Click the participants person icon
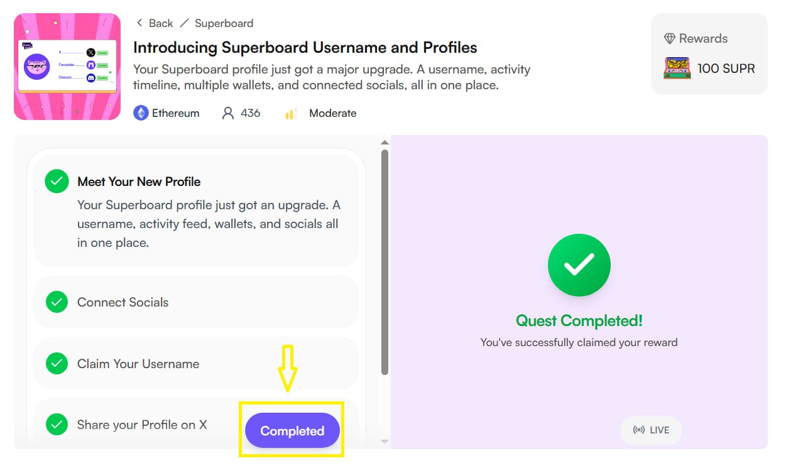 228,113
